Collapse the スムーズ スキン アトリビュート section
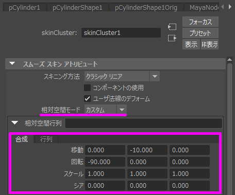The height and width of the screenshot is (195, 235). click(12, 64)
